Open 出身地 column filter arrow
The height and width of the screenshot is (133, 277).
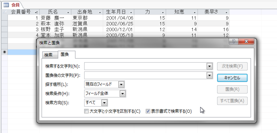point(100,12)
